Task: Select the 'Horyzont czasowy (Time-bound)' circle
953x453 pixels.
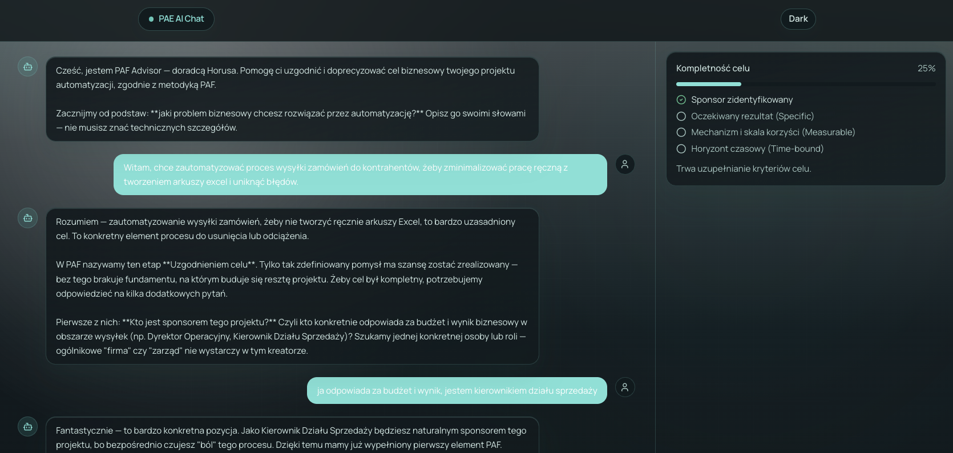Action: tap(681, 149)
